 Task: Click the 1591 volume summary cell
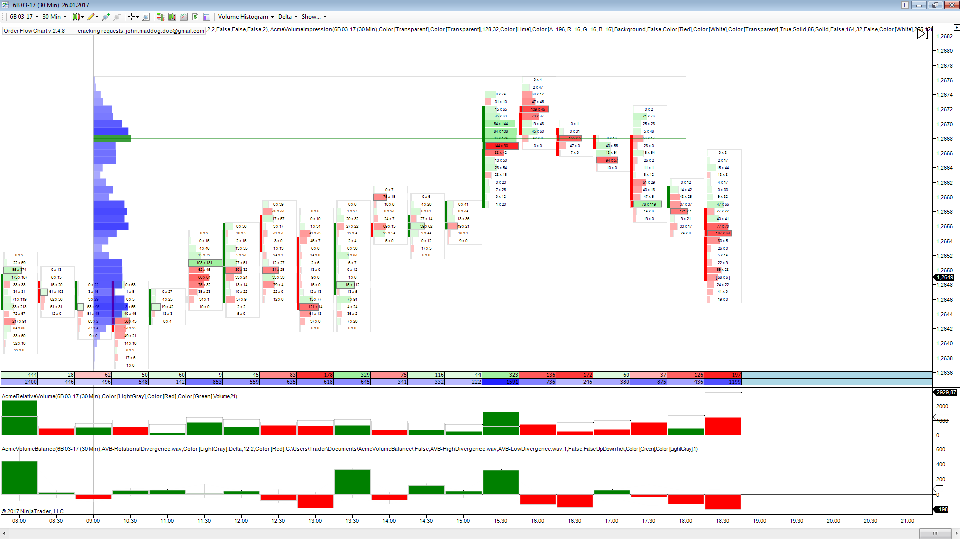(x=501, y=382)
